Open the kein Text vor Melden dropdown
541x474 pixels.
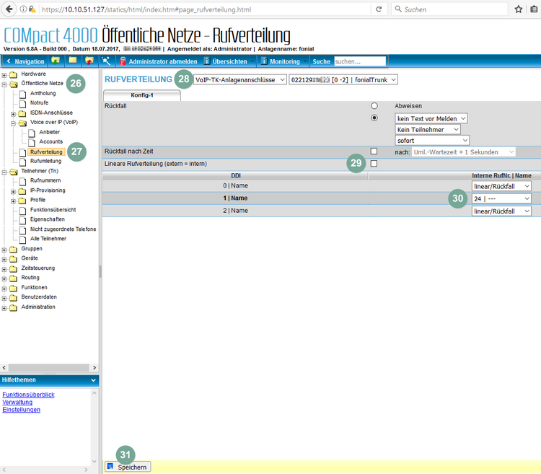[x=431, y=118]
